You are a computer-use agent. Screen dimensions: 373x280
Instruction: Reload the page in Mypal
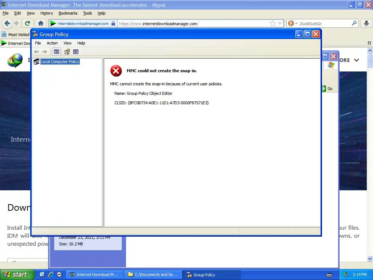pyautogui.click(x=28, y=23)
